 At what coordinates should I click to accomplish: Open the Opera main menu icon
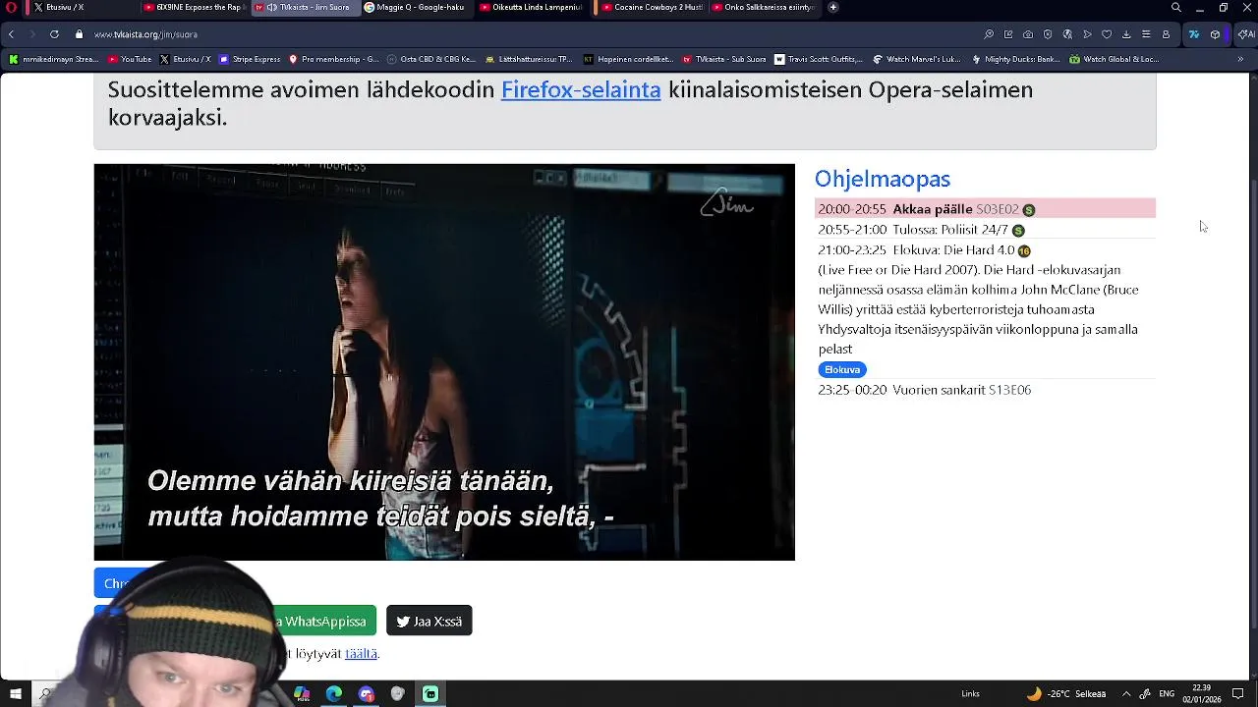tap(12, 7)
